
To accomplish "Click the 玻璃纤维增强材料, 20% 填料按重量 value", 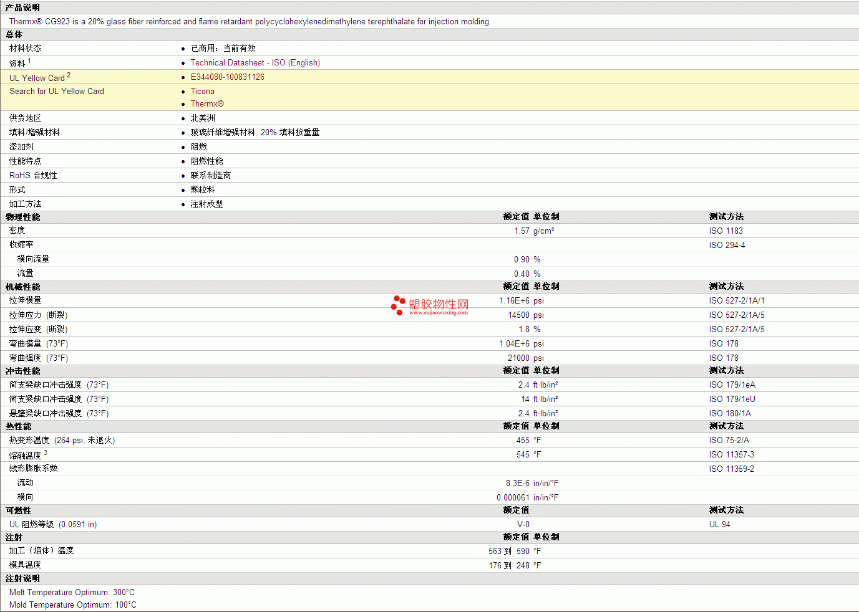I will (x=255, y=133).
